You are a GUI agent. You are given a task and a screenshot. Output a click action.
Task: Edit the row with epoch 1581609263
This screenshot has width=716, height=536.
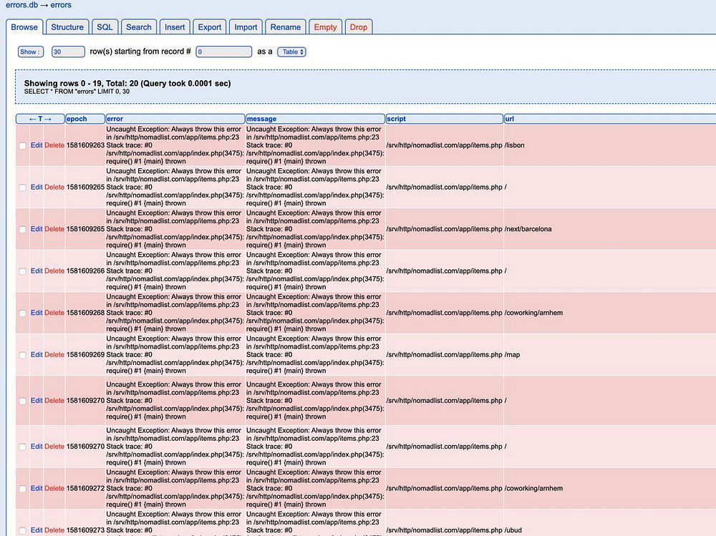click(37, 145)
